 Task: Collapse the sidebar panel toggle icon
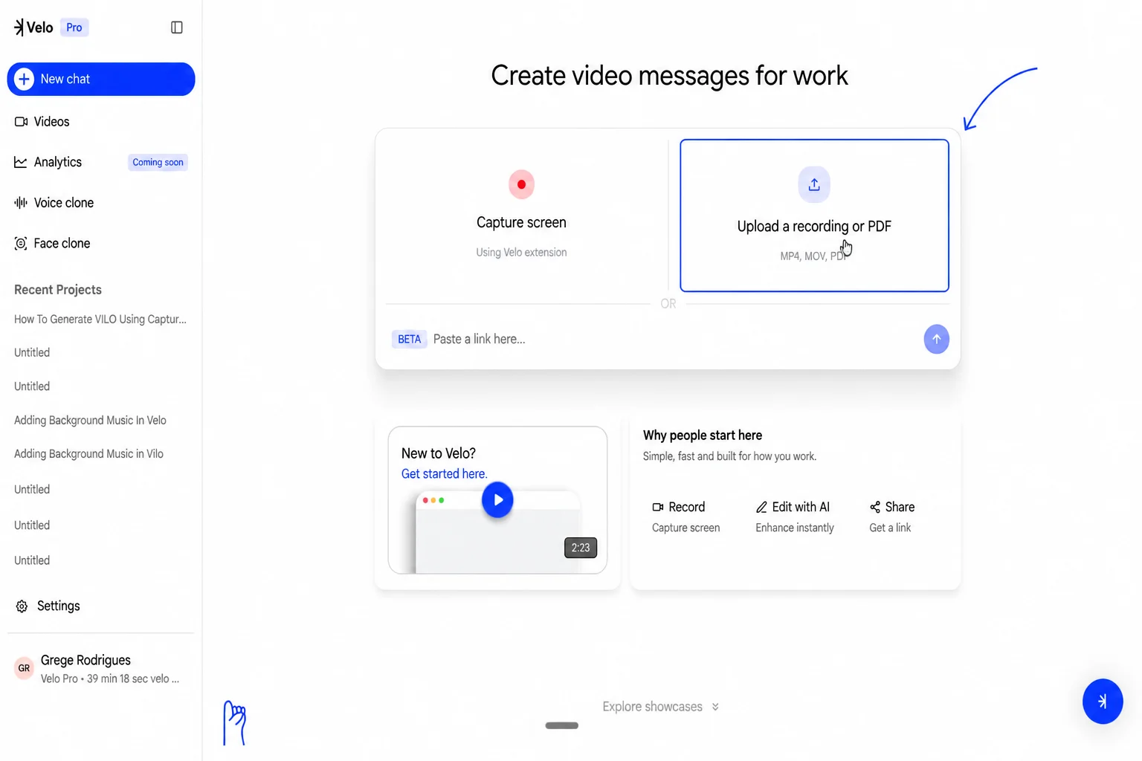(x=177, y=27)
